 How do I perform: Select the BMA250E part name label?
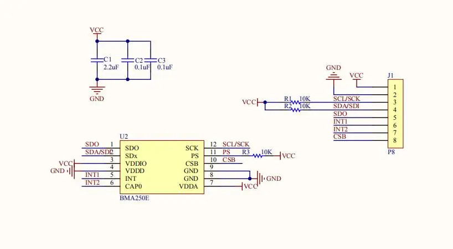135,198
